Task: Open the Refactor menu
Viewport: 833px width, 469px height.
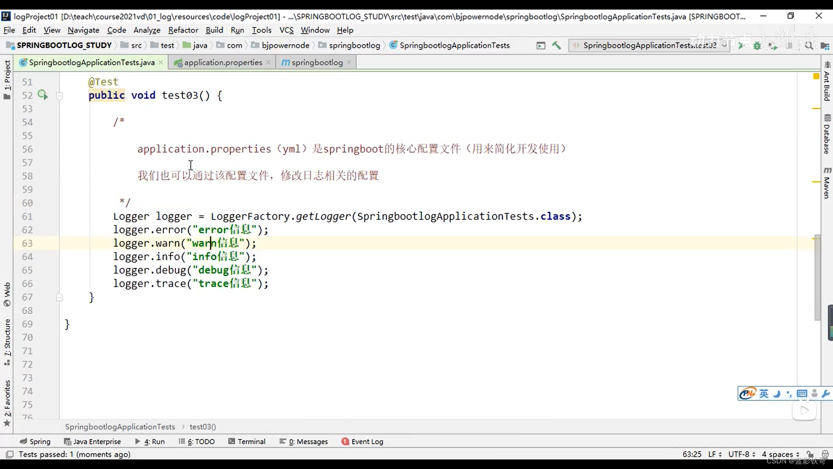Action: 183,30
